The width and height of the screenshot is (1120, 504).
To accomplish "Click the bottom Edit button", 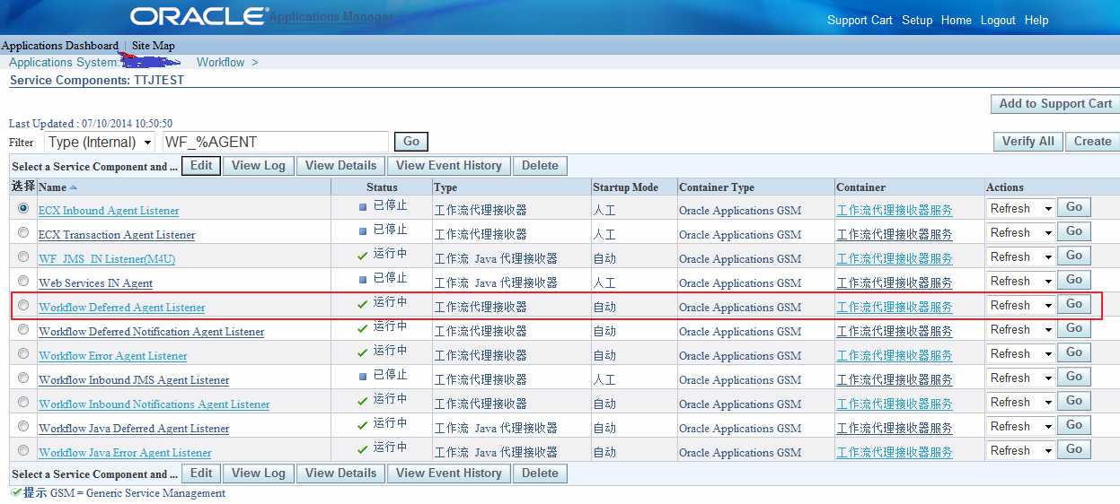I will [201, 473].
